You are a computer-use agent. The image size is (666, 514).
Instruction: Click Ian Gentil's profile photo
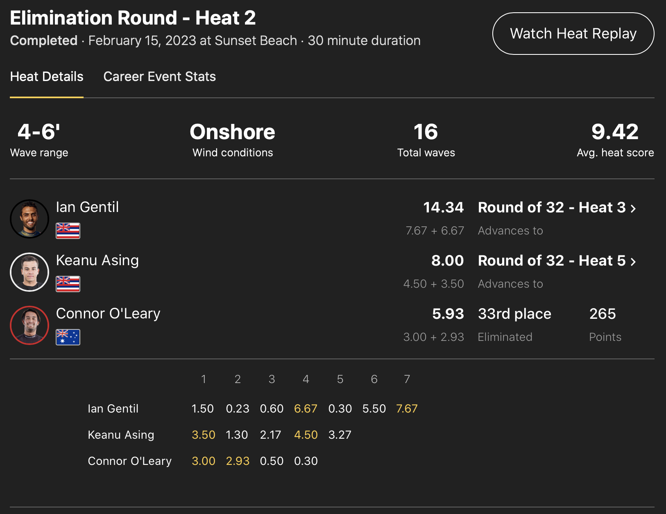pos(29,219)
